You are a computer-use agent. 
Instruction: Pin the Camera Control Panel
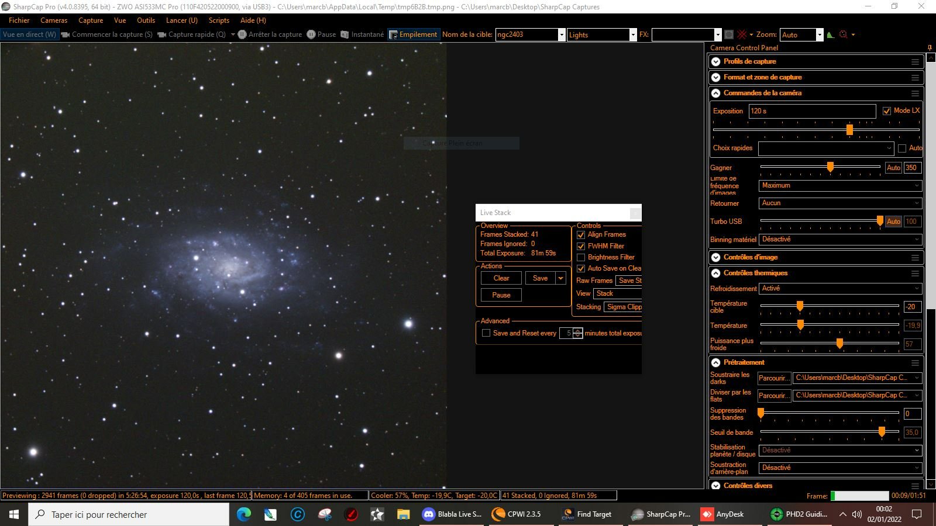click(x=930, y=48)
